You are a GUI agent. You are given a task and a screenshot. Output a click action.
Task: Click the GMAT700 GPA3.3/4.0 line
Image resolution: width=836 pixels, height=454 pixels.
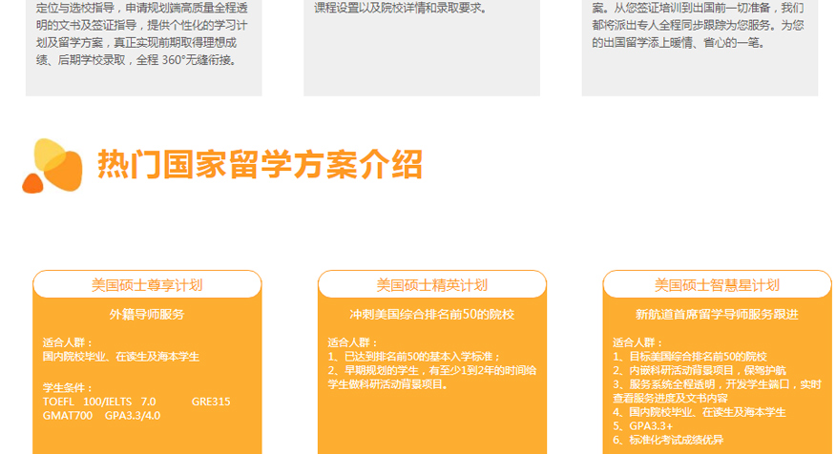pyautogui.click(x=101, y=416)
